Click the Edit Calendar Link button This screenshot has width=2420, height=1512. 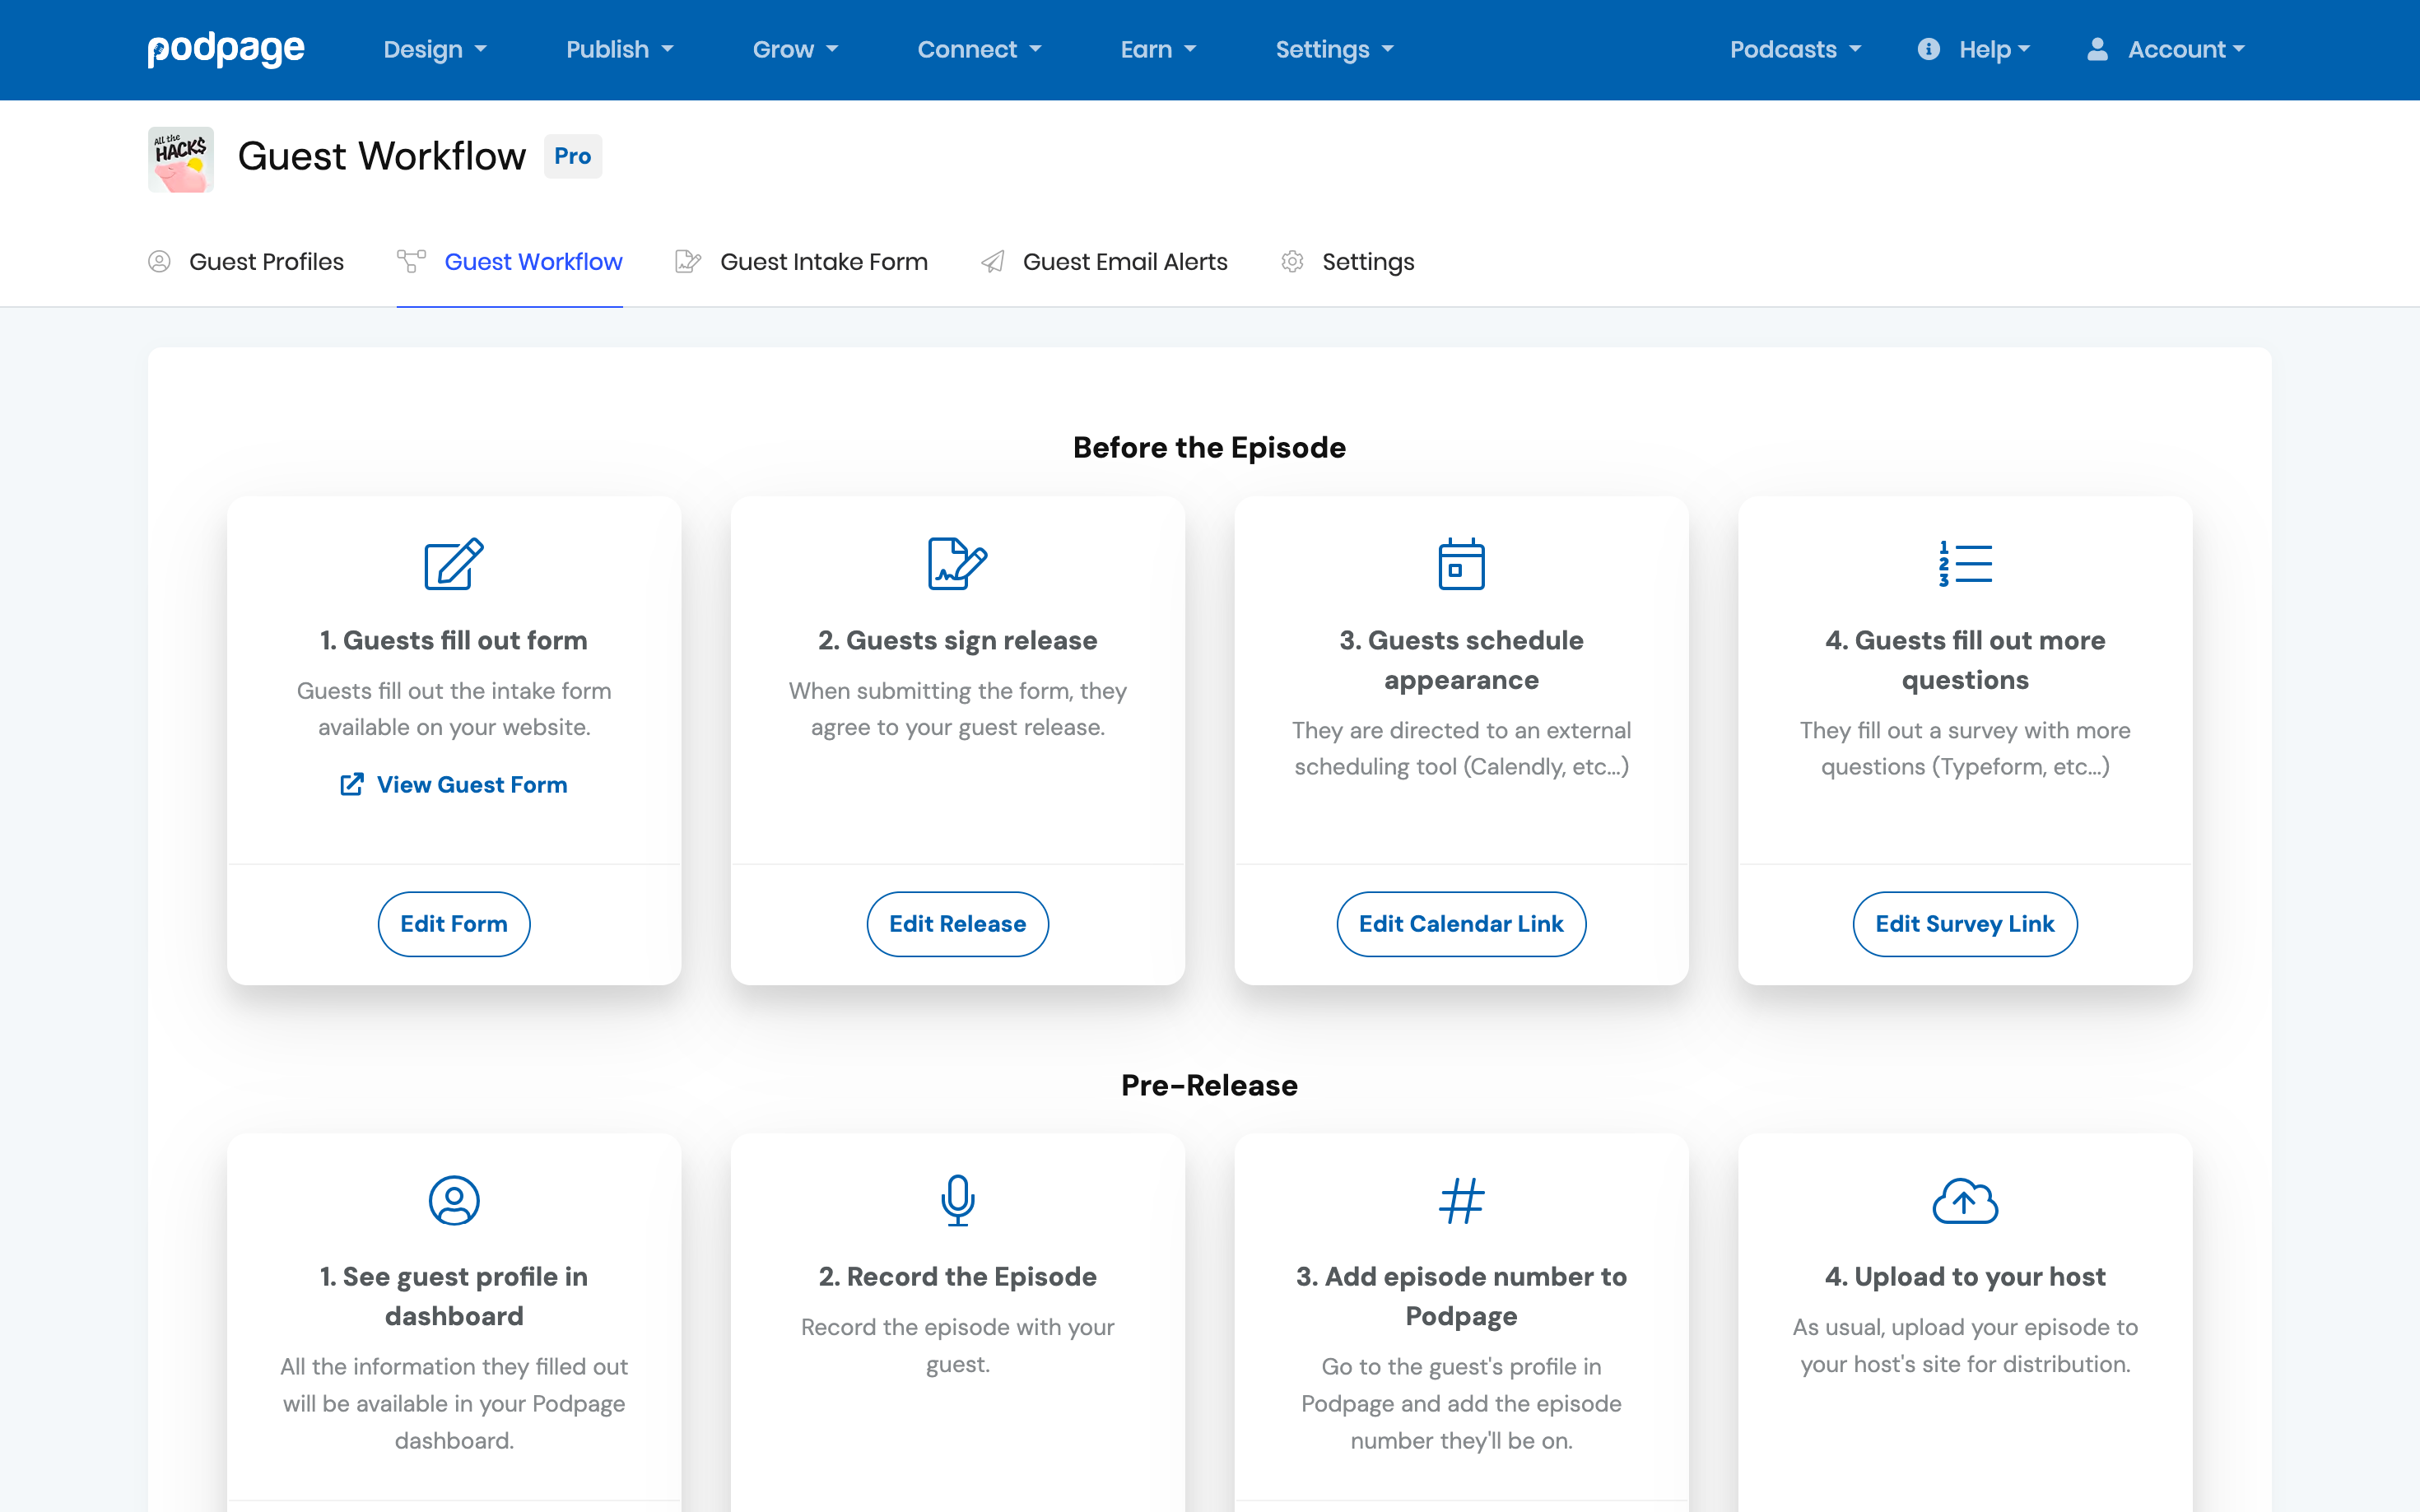click(1461, 924)
